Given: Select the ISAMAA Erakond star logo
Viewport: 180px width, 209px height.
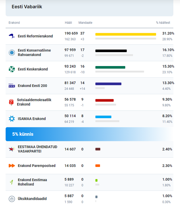Looking at the screenshot, I should (x=12, y=119).
